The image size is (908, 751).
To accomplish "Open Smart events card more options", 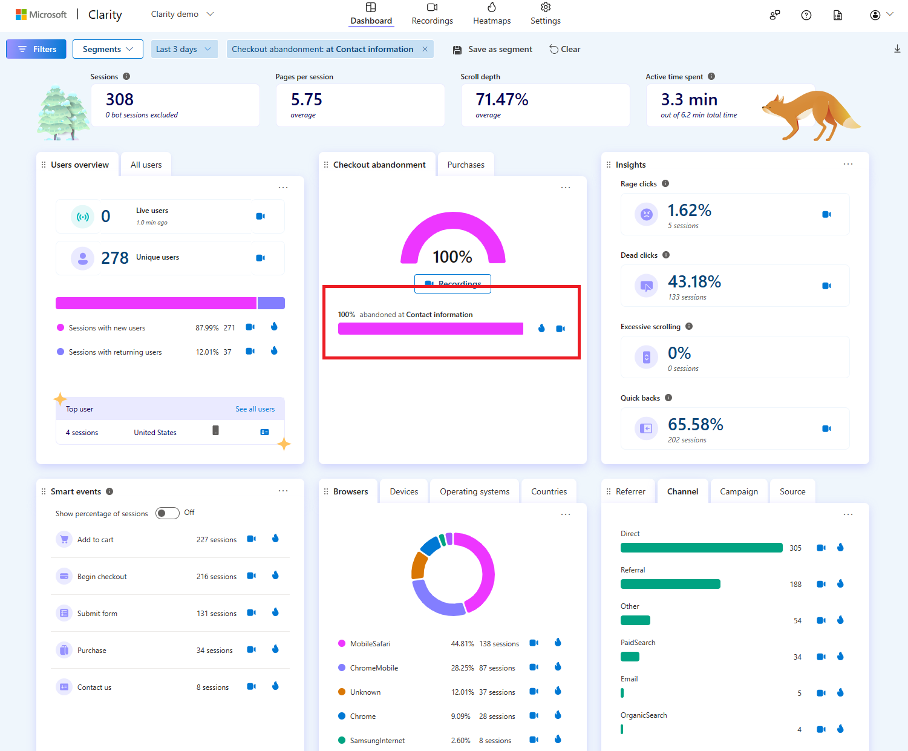I will pyautogui.click(x=283, y=491).
